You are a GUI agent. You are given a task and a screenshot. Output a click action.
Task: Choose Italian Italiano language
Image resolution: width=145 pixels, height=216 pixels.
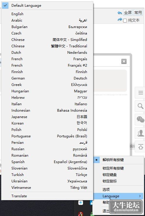point(47,104)
